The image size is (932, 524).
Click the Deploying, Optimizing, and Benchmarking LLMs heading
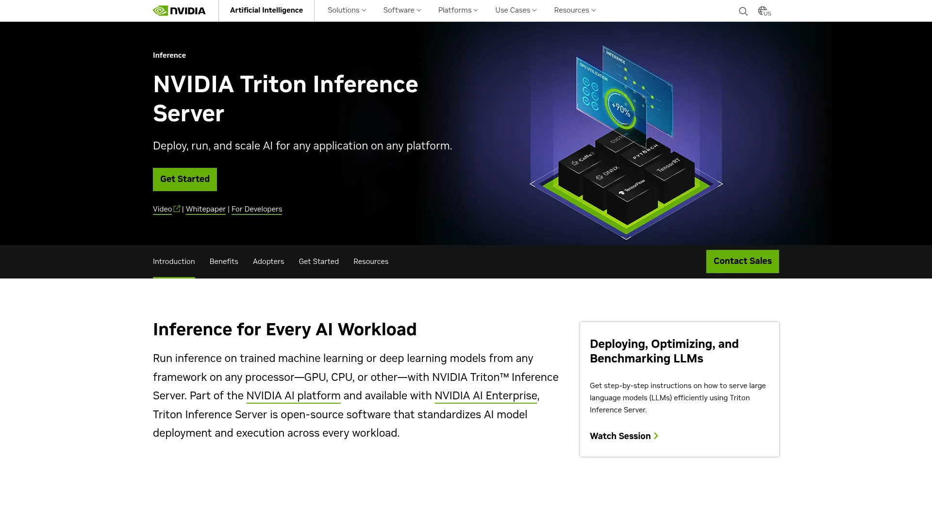coord(665,351)
